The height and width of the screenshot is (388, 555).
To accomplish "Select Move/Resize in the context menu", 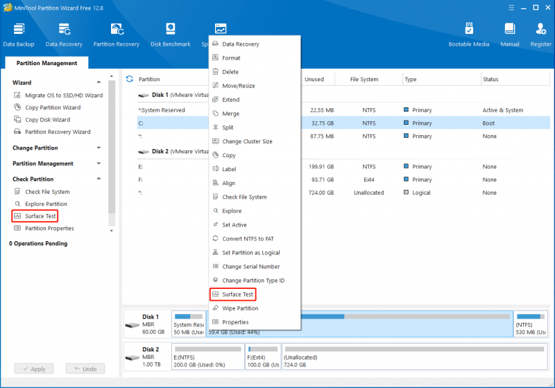I will [x=255, y=85].
